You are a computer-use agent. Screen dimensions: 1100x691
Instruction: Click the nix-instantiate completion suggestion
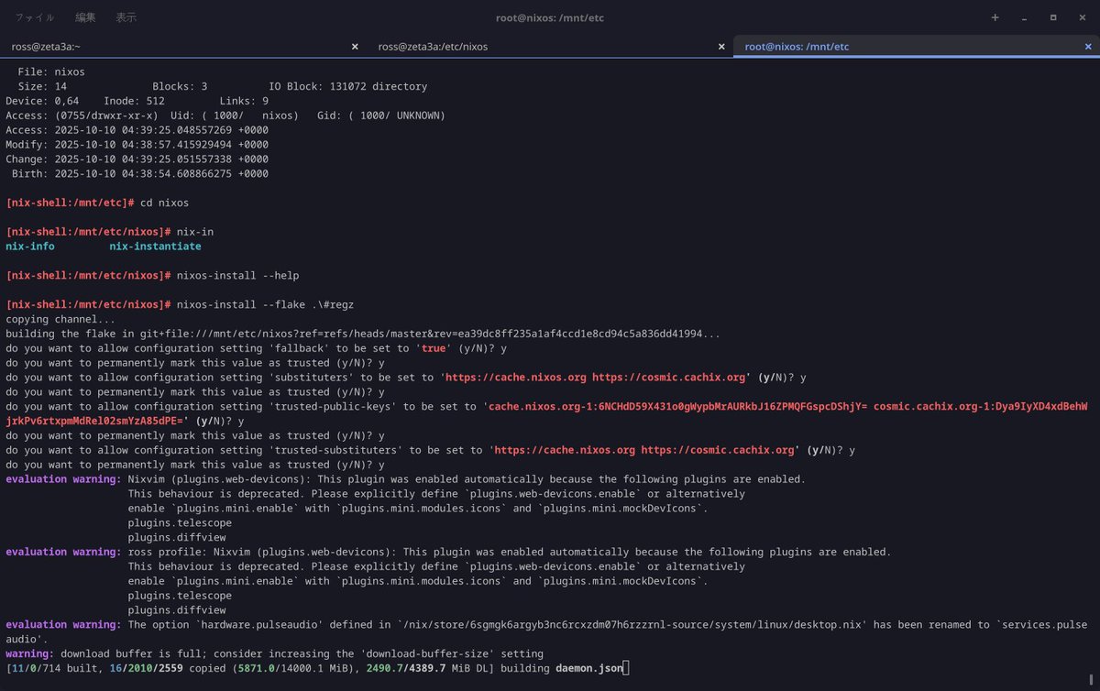coord(155,247)
